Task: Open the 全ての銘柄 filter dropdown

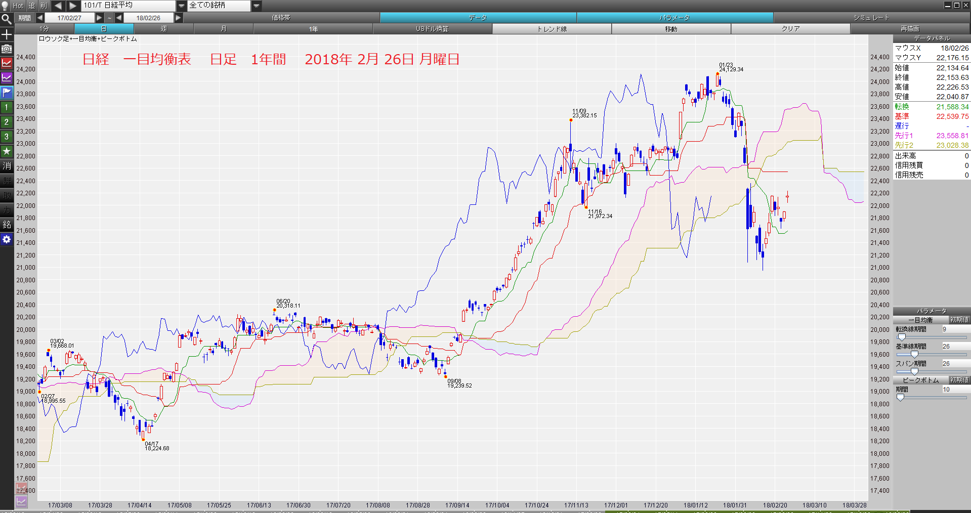Action: coord(257,6)
